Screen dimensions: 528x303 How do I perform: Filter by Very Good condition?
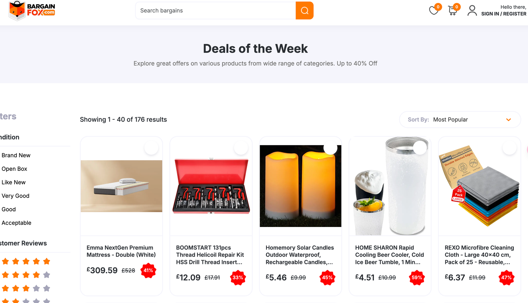15,196
